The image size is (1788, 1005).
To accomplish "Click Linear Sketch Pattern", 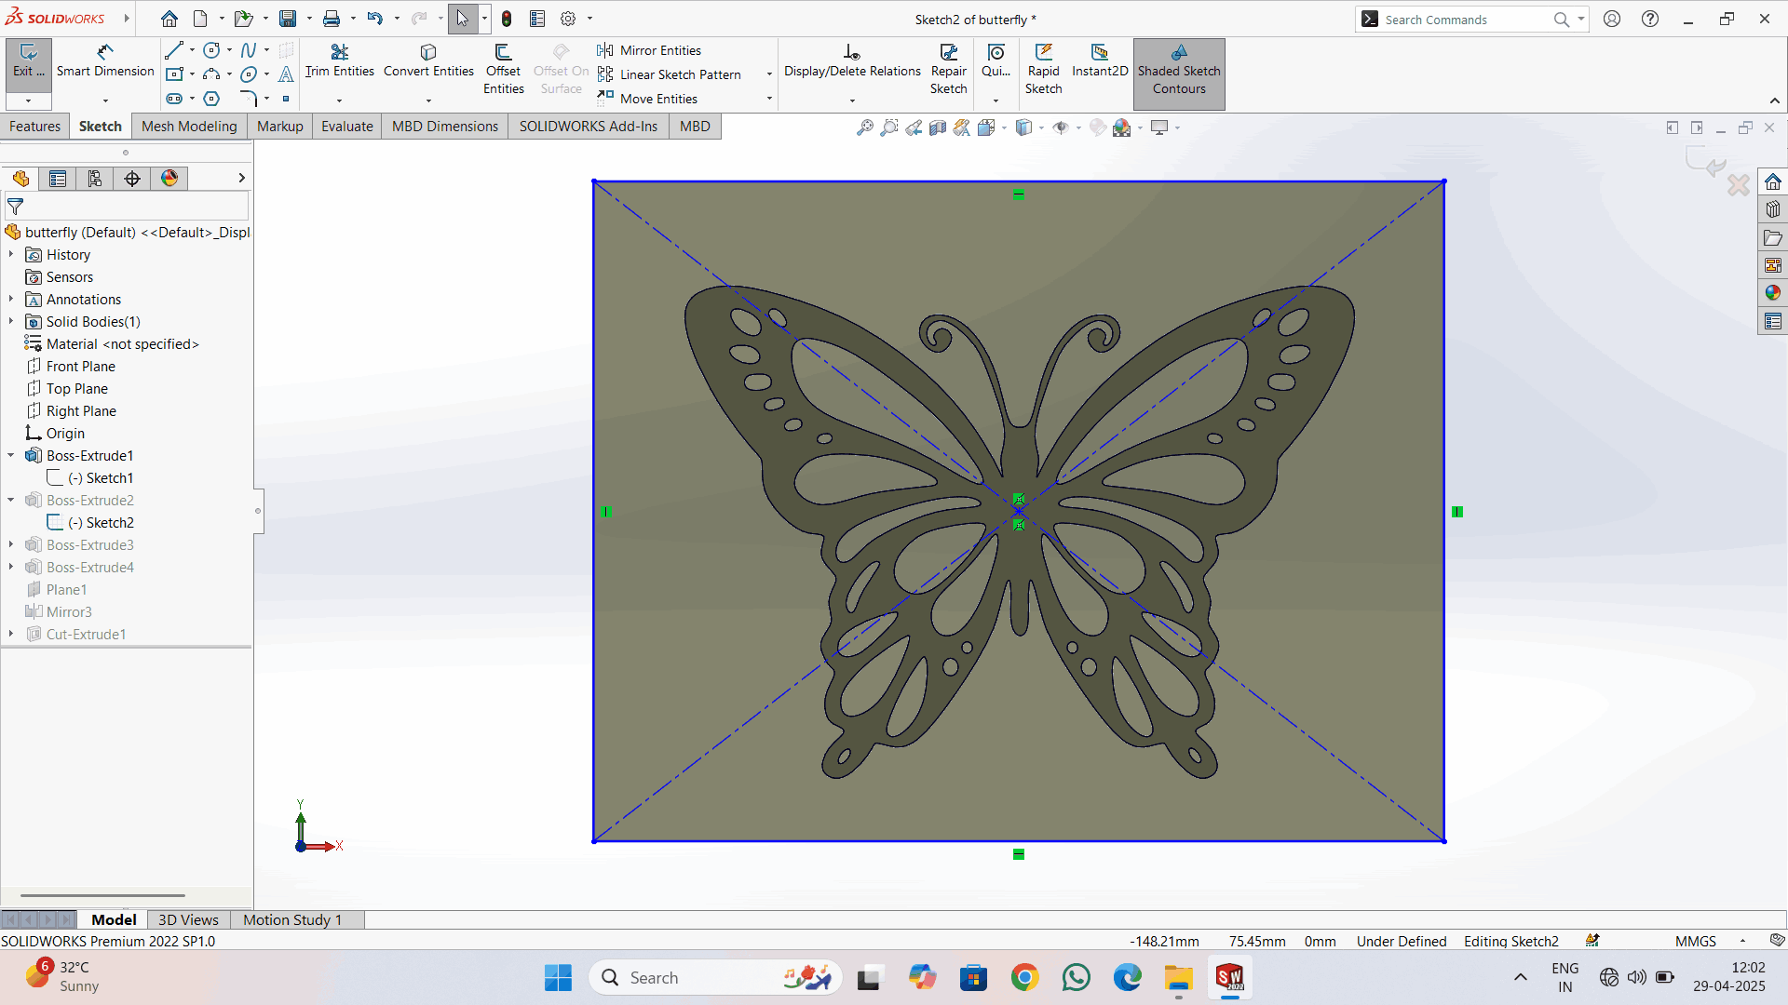I will pos(670,74).
